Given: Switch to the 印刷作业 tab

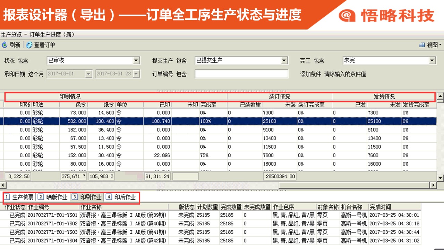Looking at the screenshot, I should pos(91,197).
